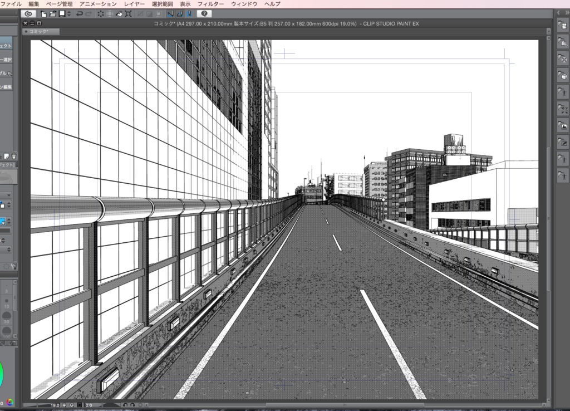Open a new file with the New document icon
The width and height of the screenshot is (570, 411).
tap(43, 13)
